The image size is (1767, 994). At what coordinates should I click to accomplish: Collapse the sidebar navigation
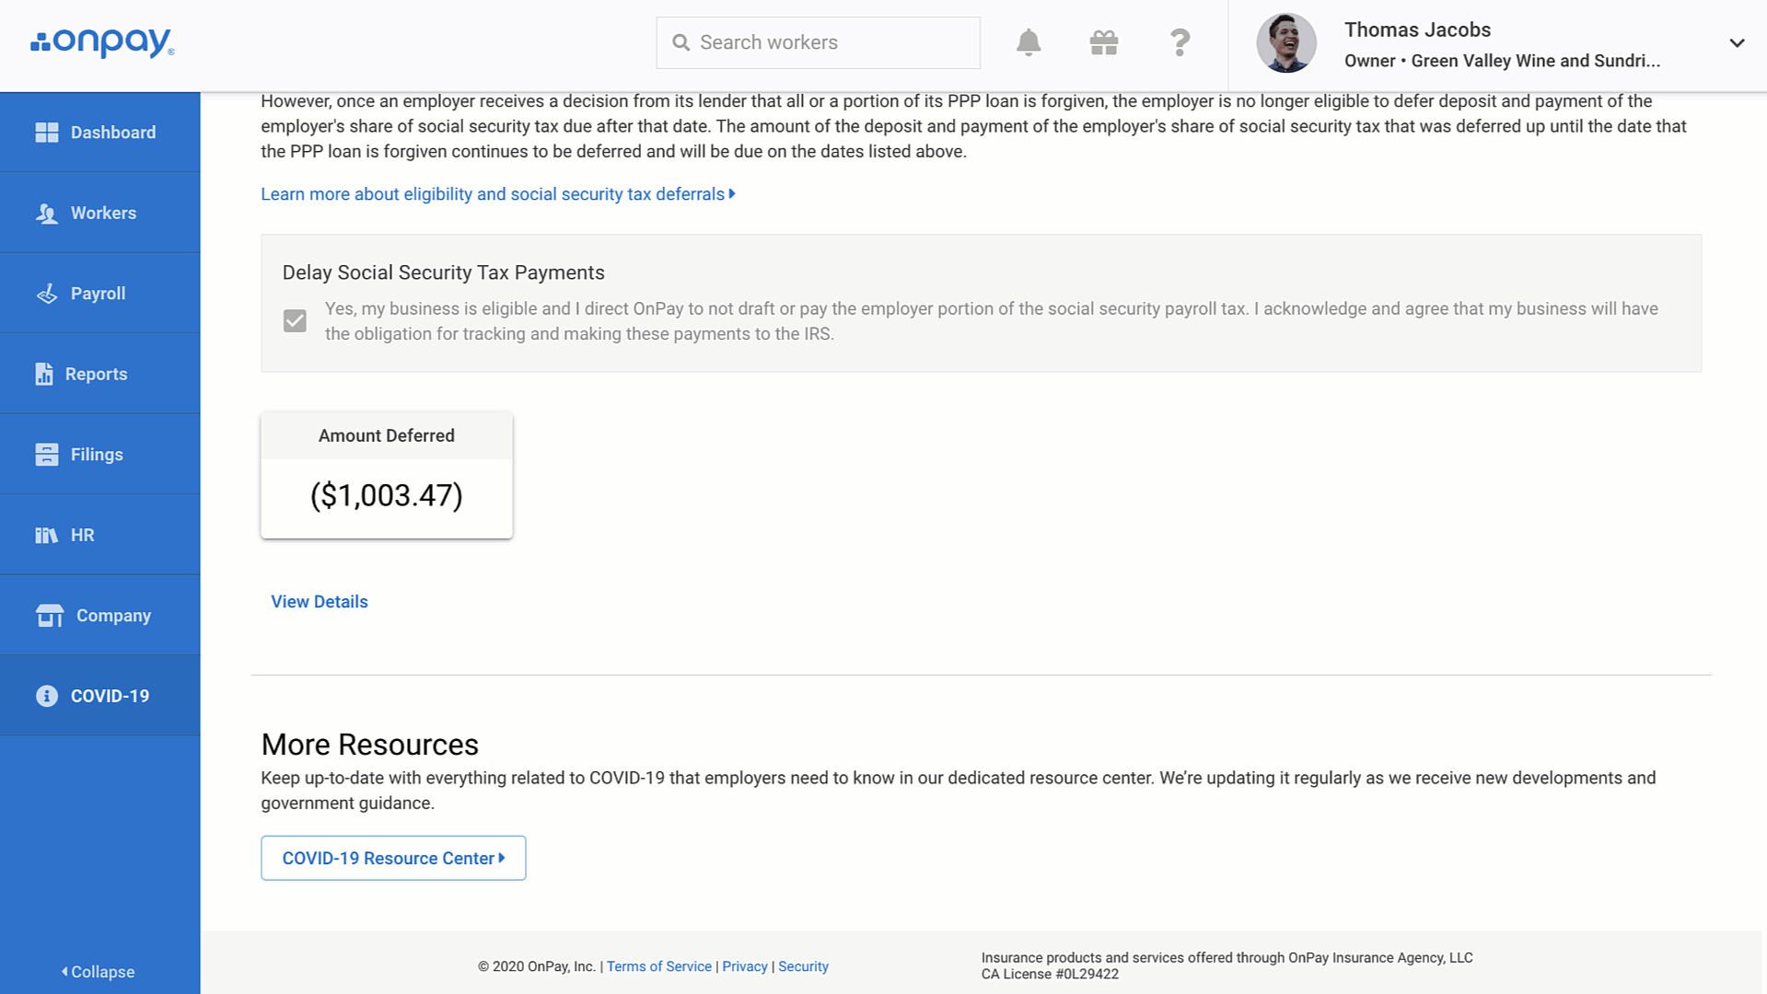[x=99, y=972]
